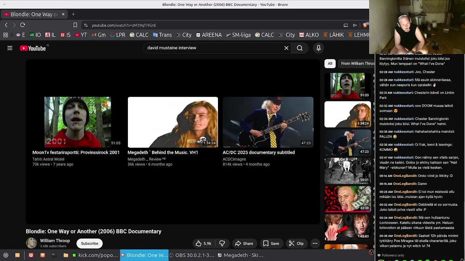465x261 pixels.
Task: Open the Megadeth ` Behind the Music. VH1 title
Action: pos(163,153)
